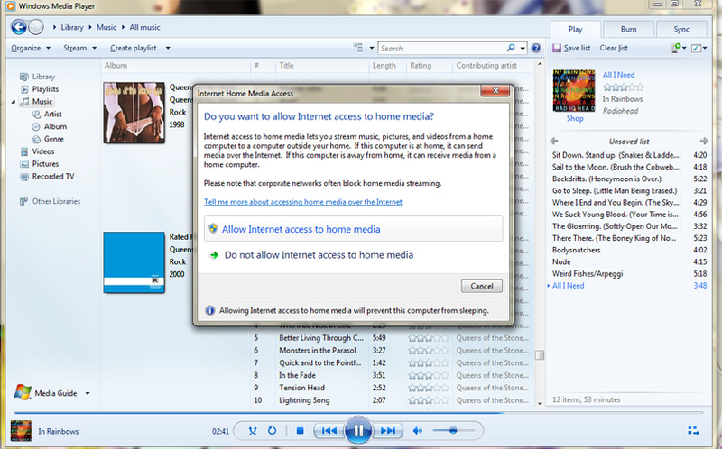
Task: Open the Create playlist dropdown arrow
Action: pyautogui.click(x=168, y=48)
